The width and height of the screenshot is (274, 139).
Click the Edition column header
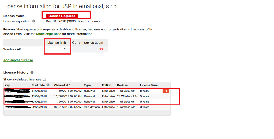107,85
